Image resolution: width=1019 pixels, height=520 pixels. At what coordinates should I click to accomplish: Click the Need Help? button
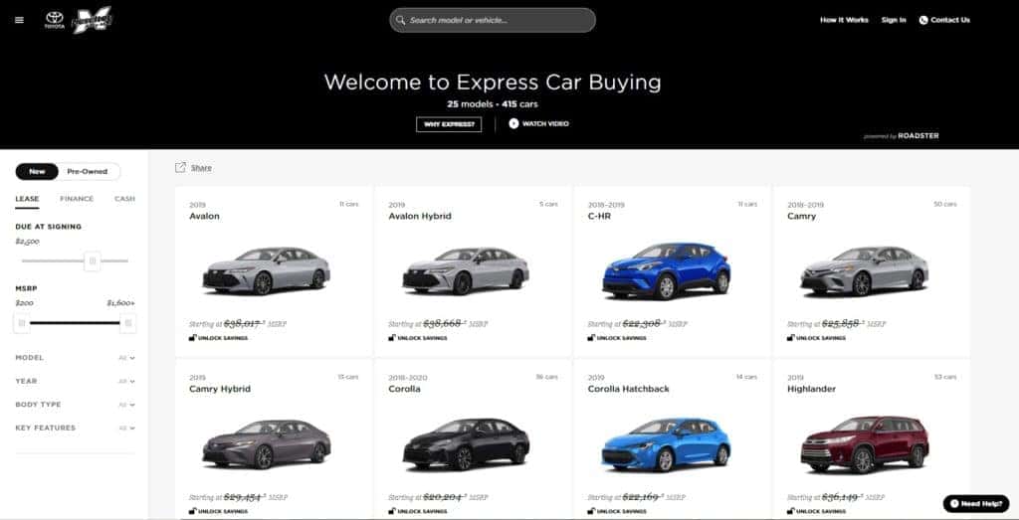click(x=976, y=504)
